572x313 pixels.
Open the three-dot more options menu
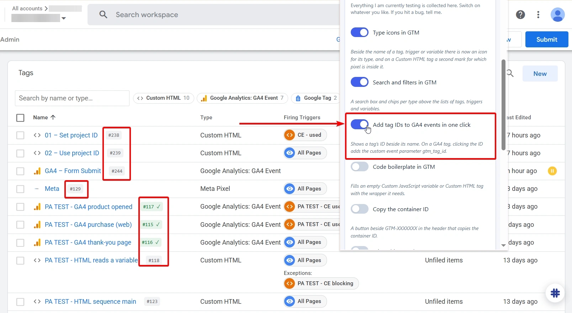[538, 15]
